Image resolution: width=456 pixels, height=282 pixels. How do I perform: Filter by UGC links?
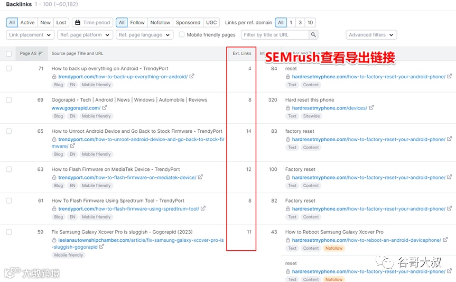[x=211, y=22]
